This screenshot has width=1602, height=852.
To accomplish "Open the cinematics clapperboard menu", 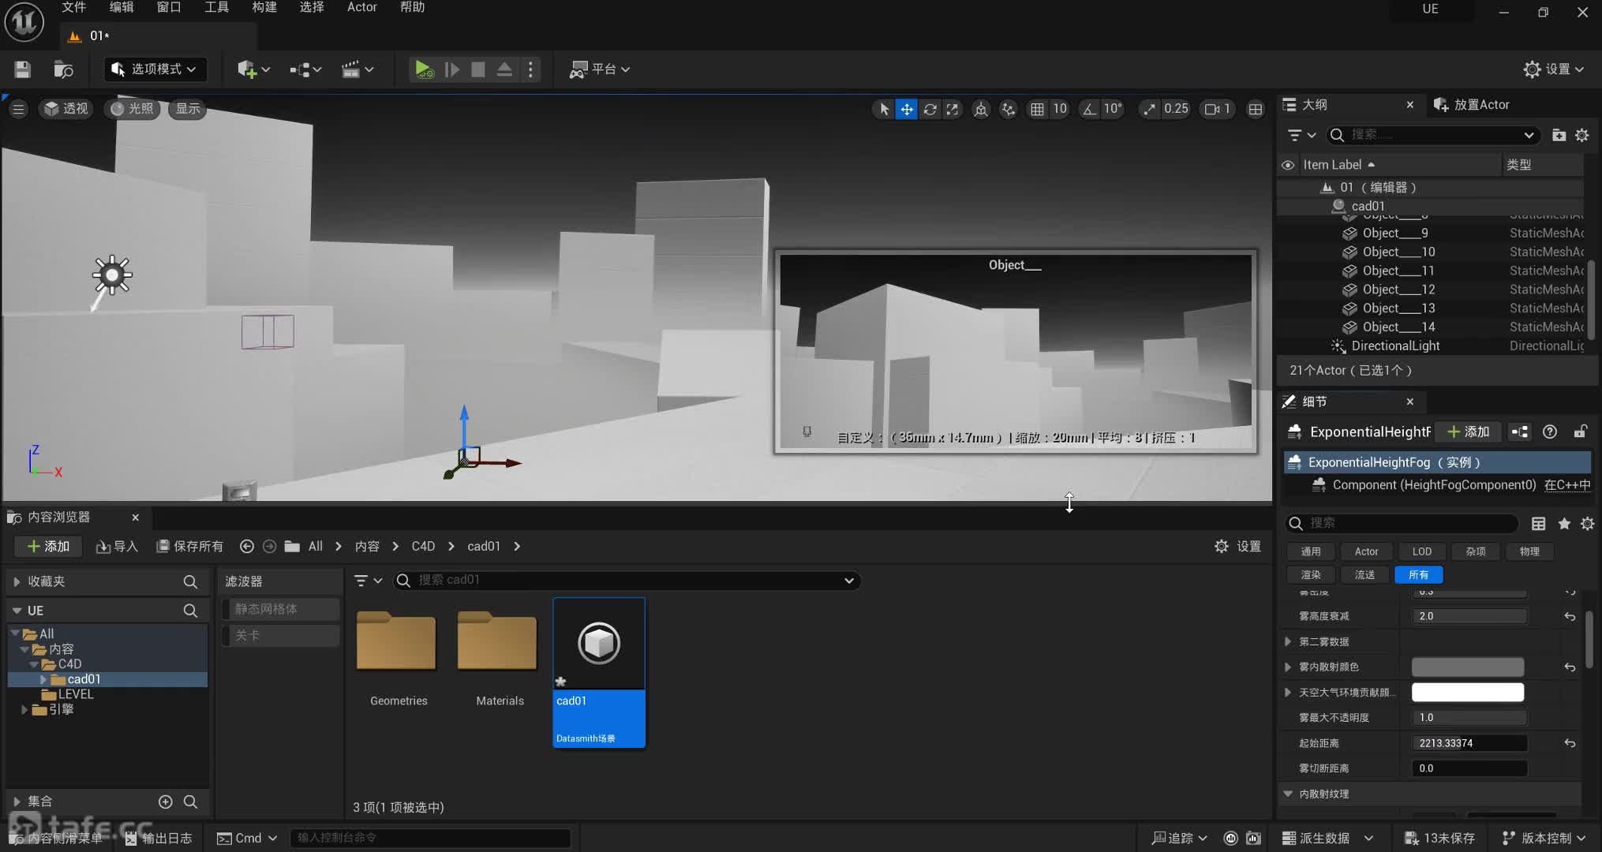I will [357, 69].
